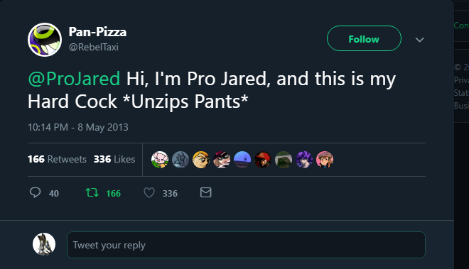View the 336 Likes list
469x269 pixels.
point(114,159)
